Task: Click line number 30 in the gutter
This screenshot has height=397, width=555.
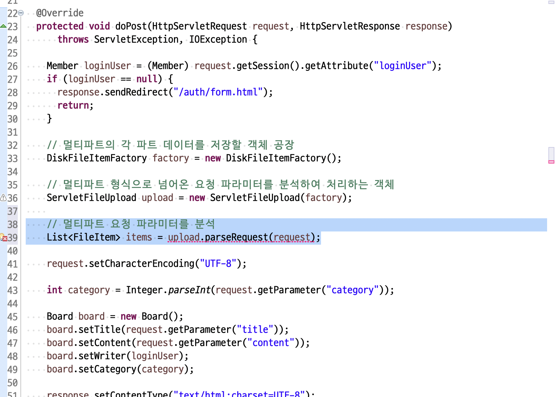Action: pos(13,119)
